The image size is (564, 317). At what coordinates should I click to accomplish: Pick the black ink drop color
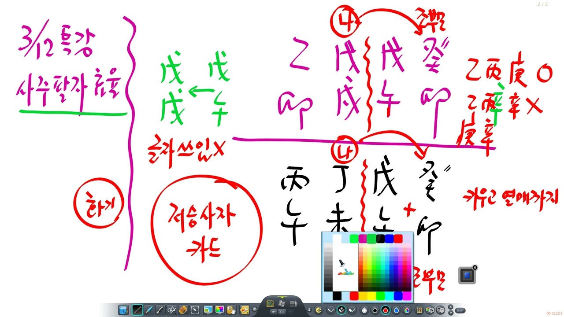click(375, 310)
